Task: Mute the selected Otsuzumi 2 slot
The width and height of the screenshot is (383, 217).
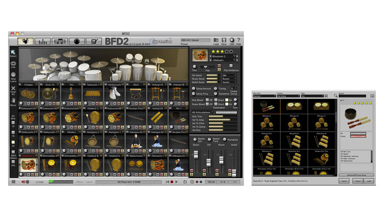Action: [32, 175]
